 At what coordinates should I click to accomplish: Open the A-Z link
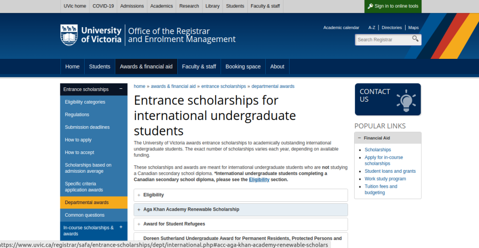click(x=371, y=28)
